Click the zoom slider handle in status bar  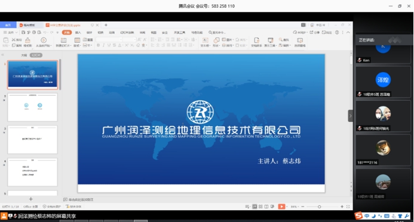319,207
